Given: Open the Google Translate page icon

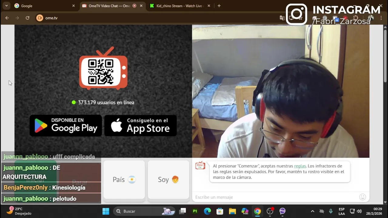Looking at the screenshot, I should (x=282, y=18).
